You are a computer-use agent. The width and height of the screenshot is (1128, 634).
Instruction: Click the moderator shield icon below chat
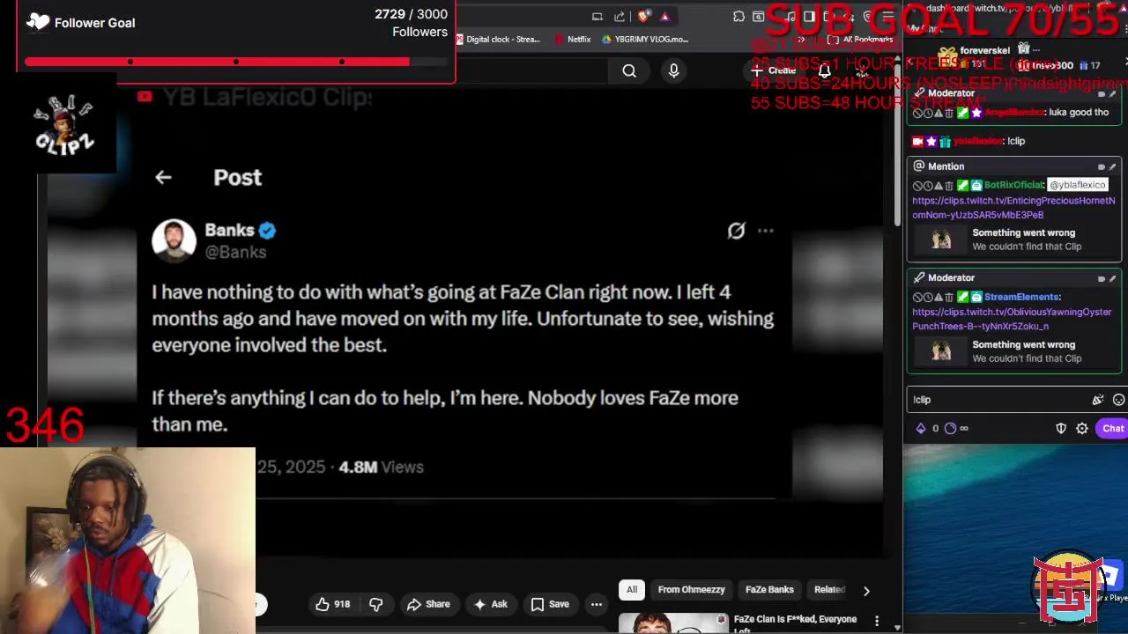click(1061, 429)
